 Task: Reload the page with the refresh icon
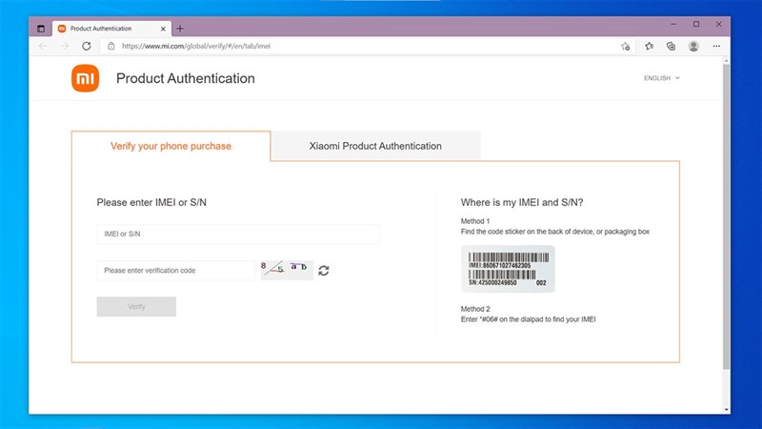[87, 46]
